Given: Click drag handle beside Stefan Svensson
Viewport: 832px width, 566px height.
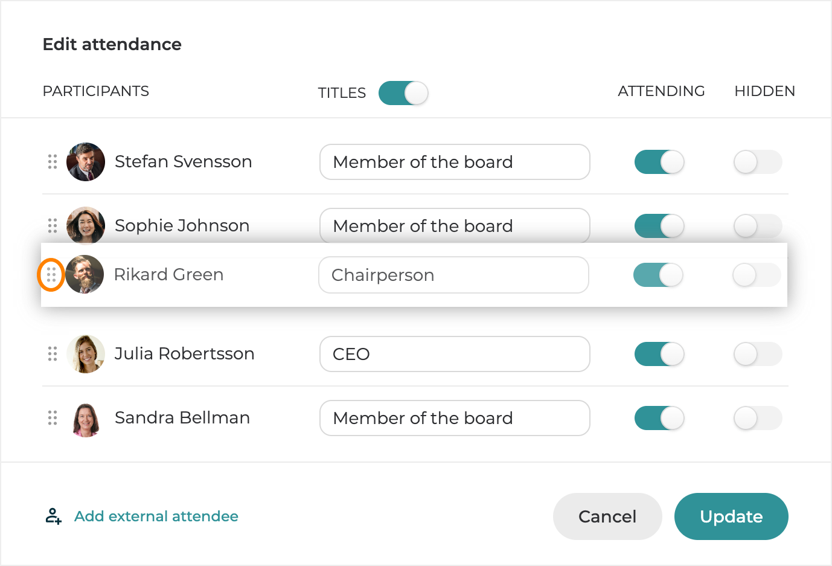Looking at the screenshot, I should [53, 162].
